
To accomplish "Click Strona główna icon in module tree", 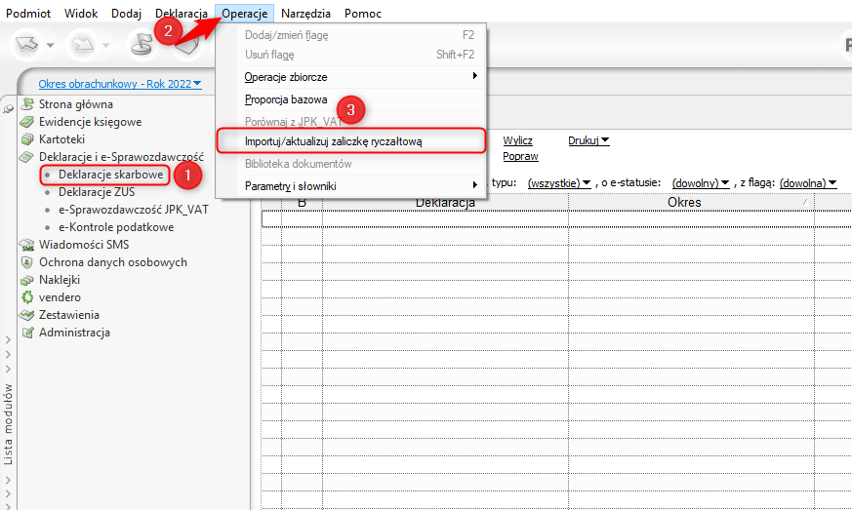I will coord(27,103).
